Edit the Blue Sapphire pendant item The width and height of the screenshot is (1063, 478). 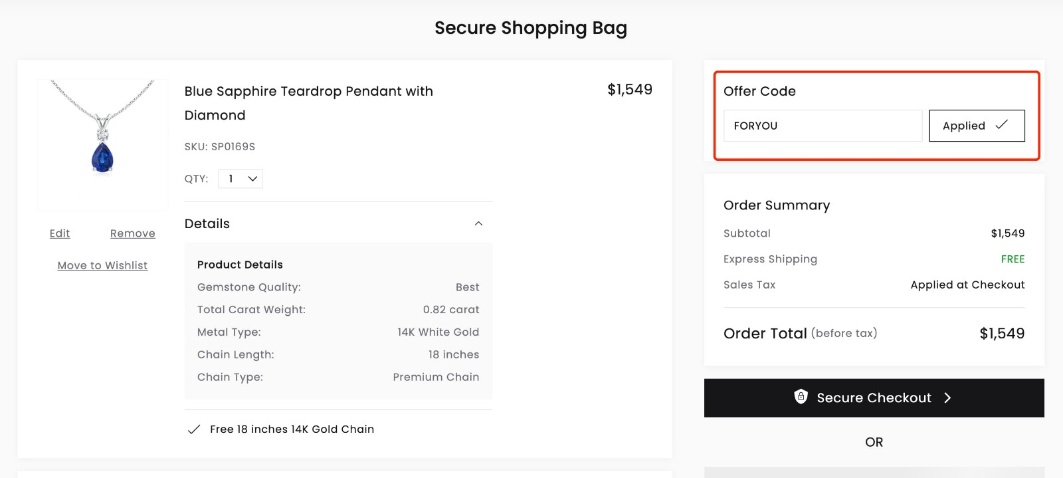point(59,233)
